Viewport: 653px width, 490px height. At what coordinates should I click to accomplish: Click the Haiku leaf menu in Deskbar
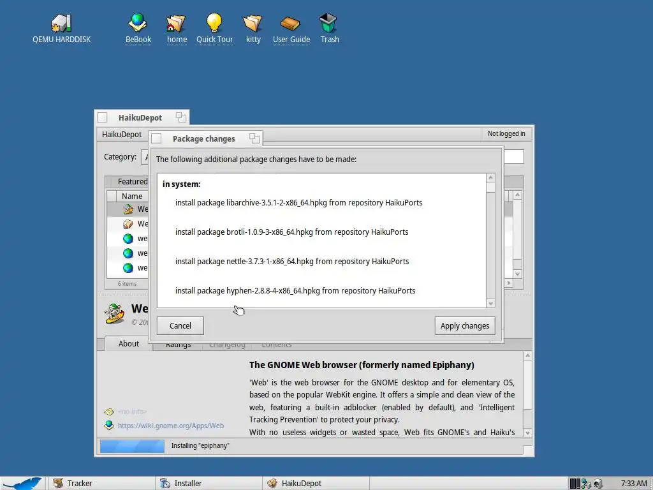pyautogui.click(x=22, y=484)
